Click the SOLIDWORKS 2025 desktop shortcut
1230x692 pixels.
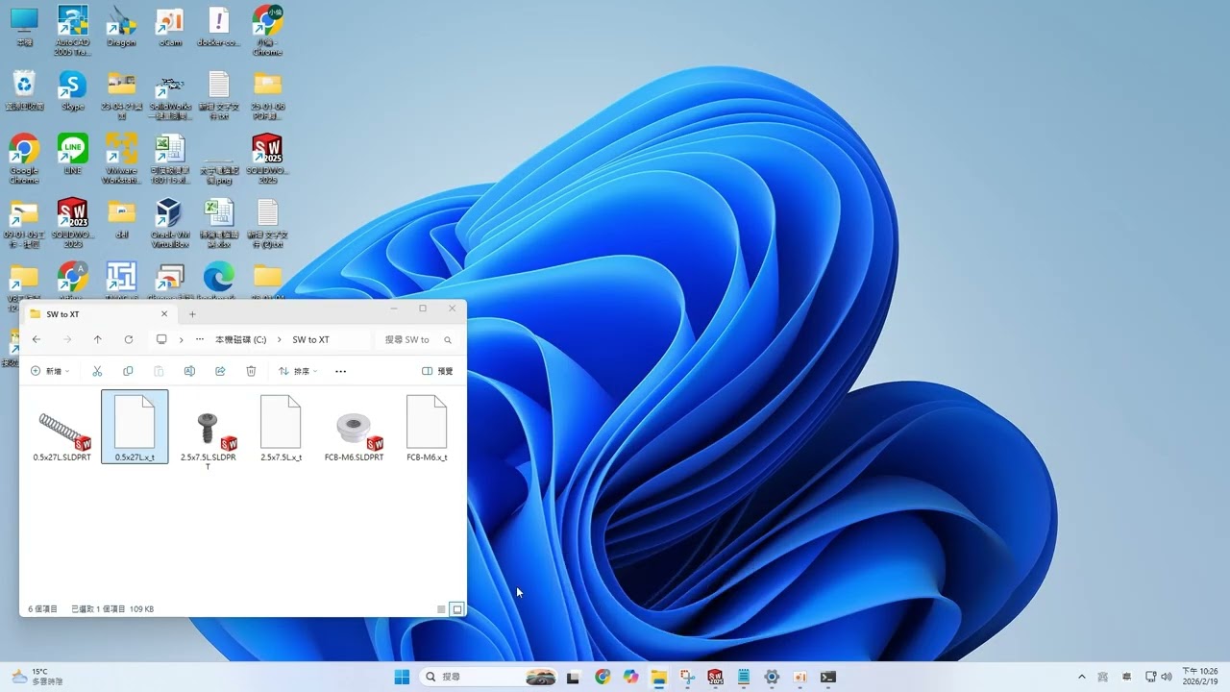tap(267, 160)
